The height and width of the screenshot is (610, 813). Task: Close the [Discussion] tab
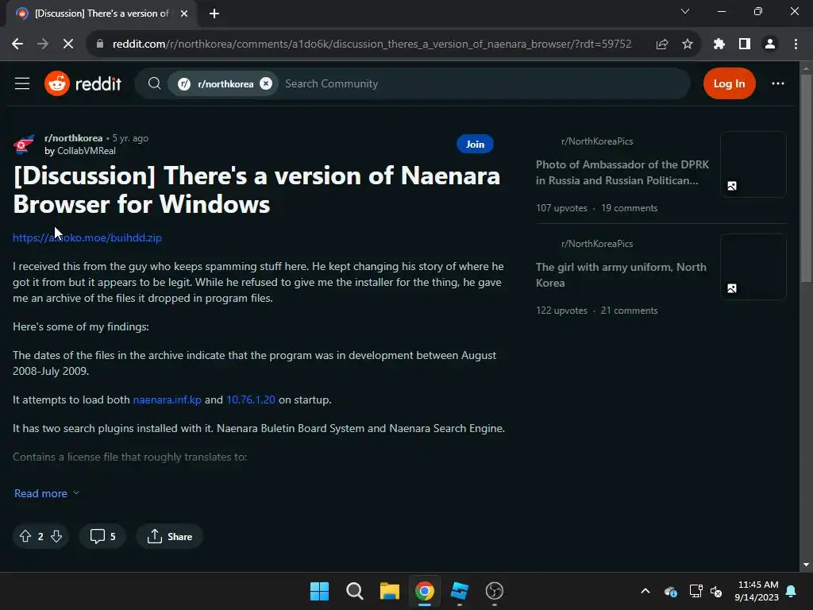(x=184, y=14)
